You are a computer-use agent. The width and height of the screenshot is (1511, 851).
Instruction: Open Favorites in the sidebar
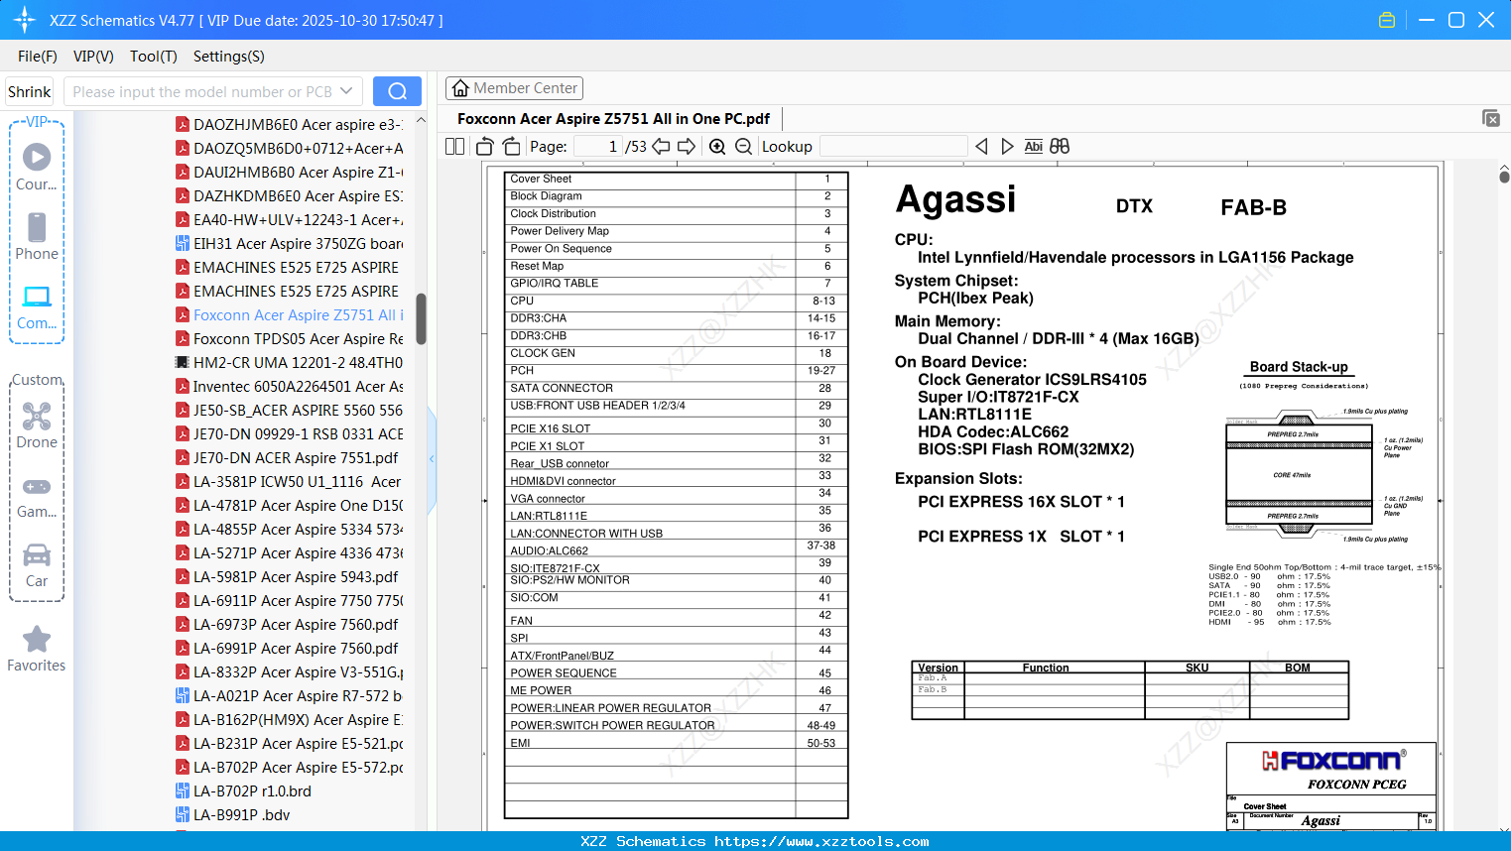pyautogui.click(x=37, y=649)
